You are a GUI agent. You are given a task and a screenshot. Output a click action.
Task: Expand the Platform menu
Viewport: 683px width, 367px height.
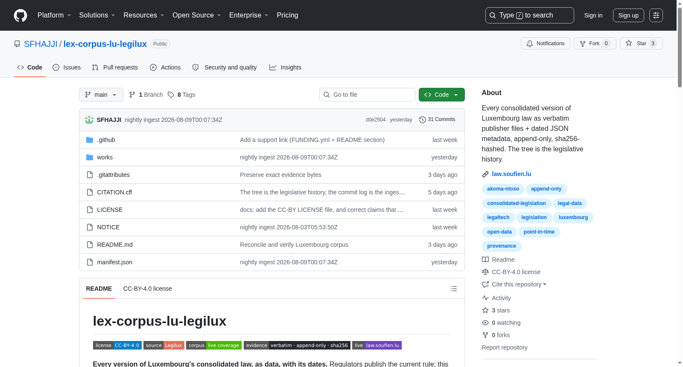[54, 15]
